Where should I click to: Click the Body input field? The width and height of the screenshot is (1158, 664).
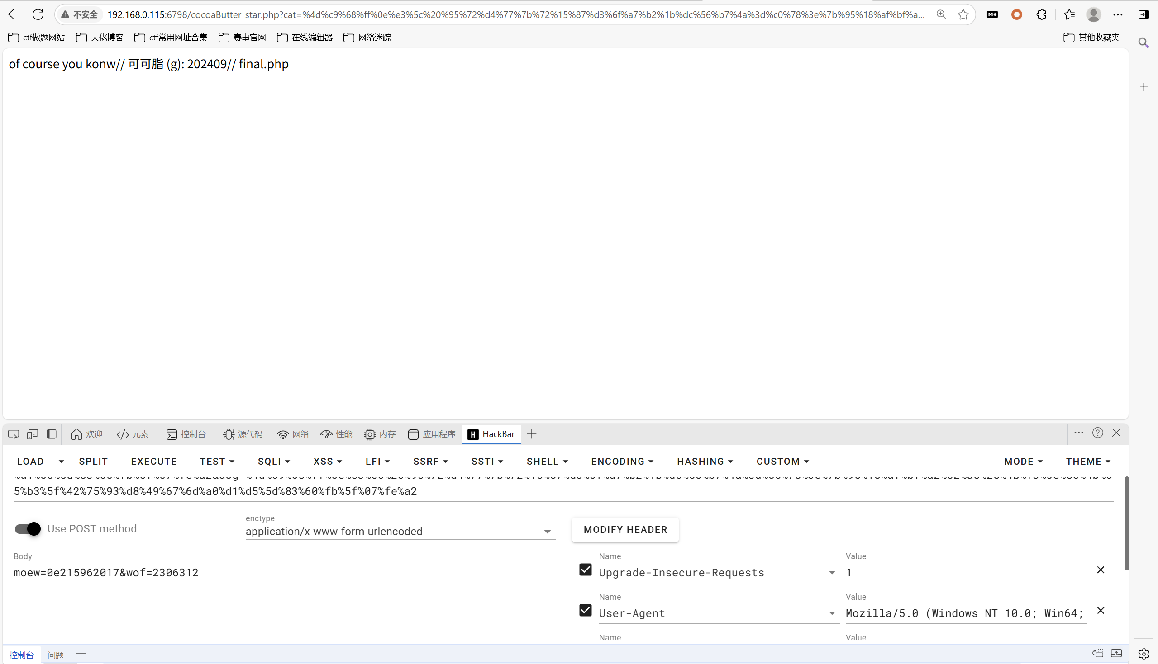284,573
